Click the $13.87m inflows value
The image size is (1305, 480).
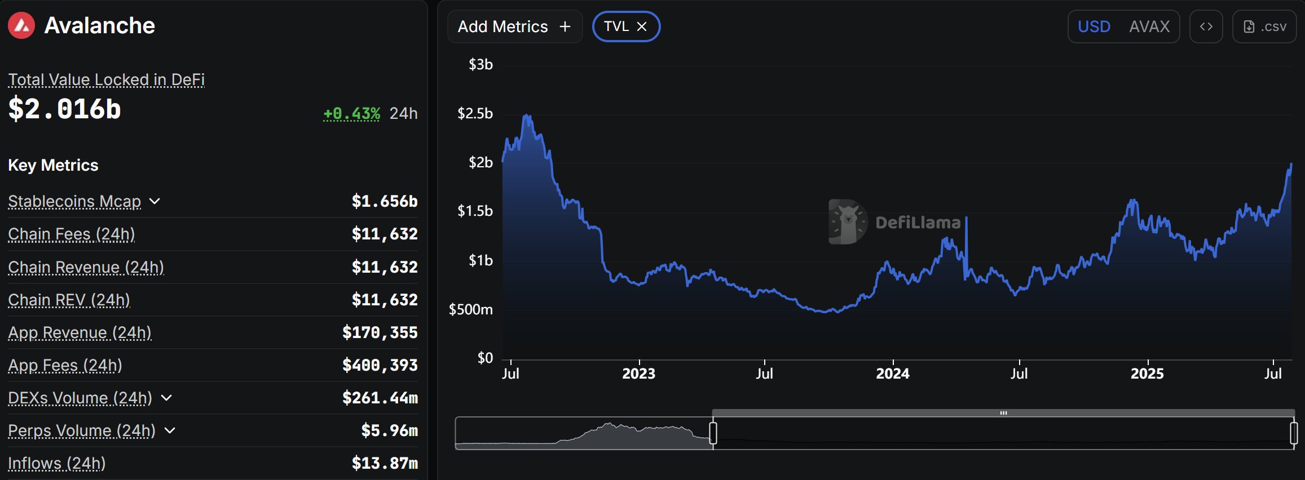pyautogui.click(x=385, y=463)
